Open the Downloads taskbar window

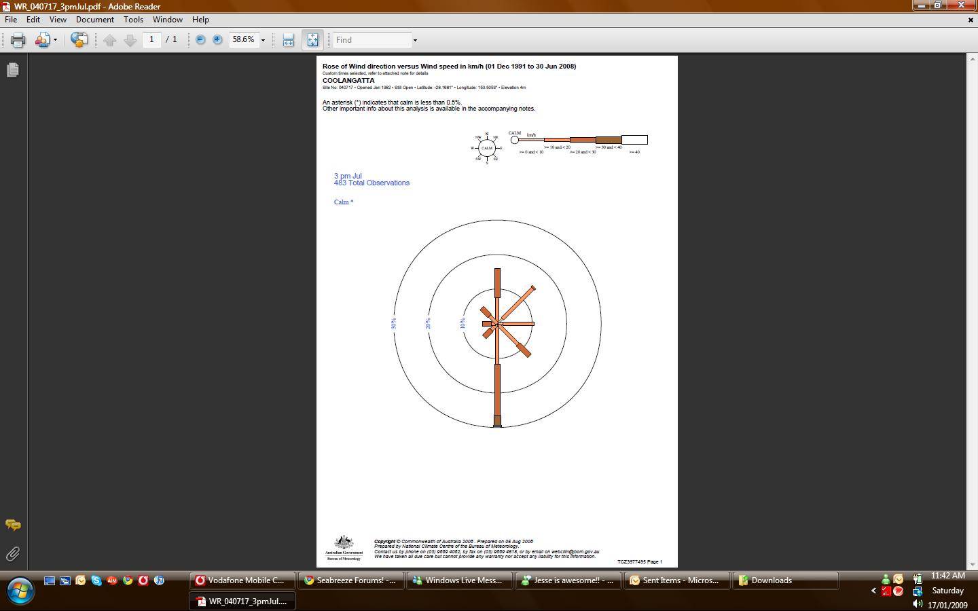[785, 580]
